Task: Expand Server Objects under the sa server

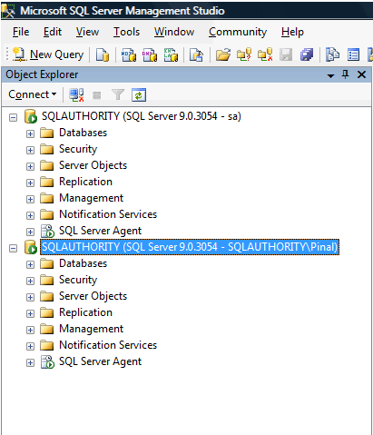Action: click(x=30, y=166)
